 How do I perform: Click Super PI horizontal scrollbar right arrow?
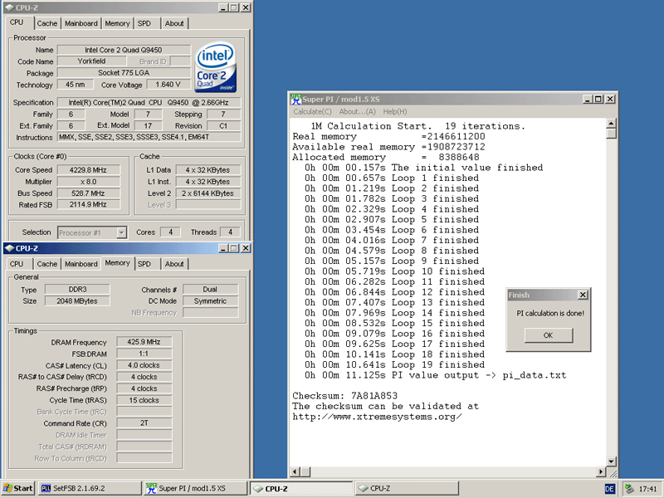(601, 471)
